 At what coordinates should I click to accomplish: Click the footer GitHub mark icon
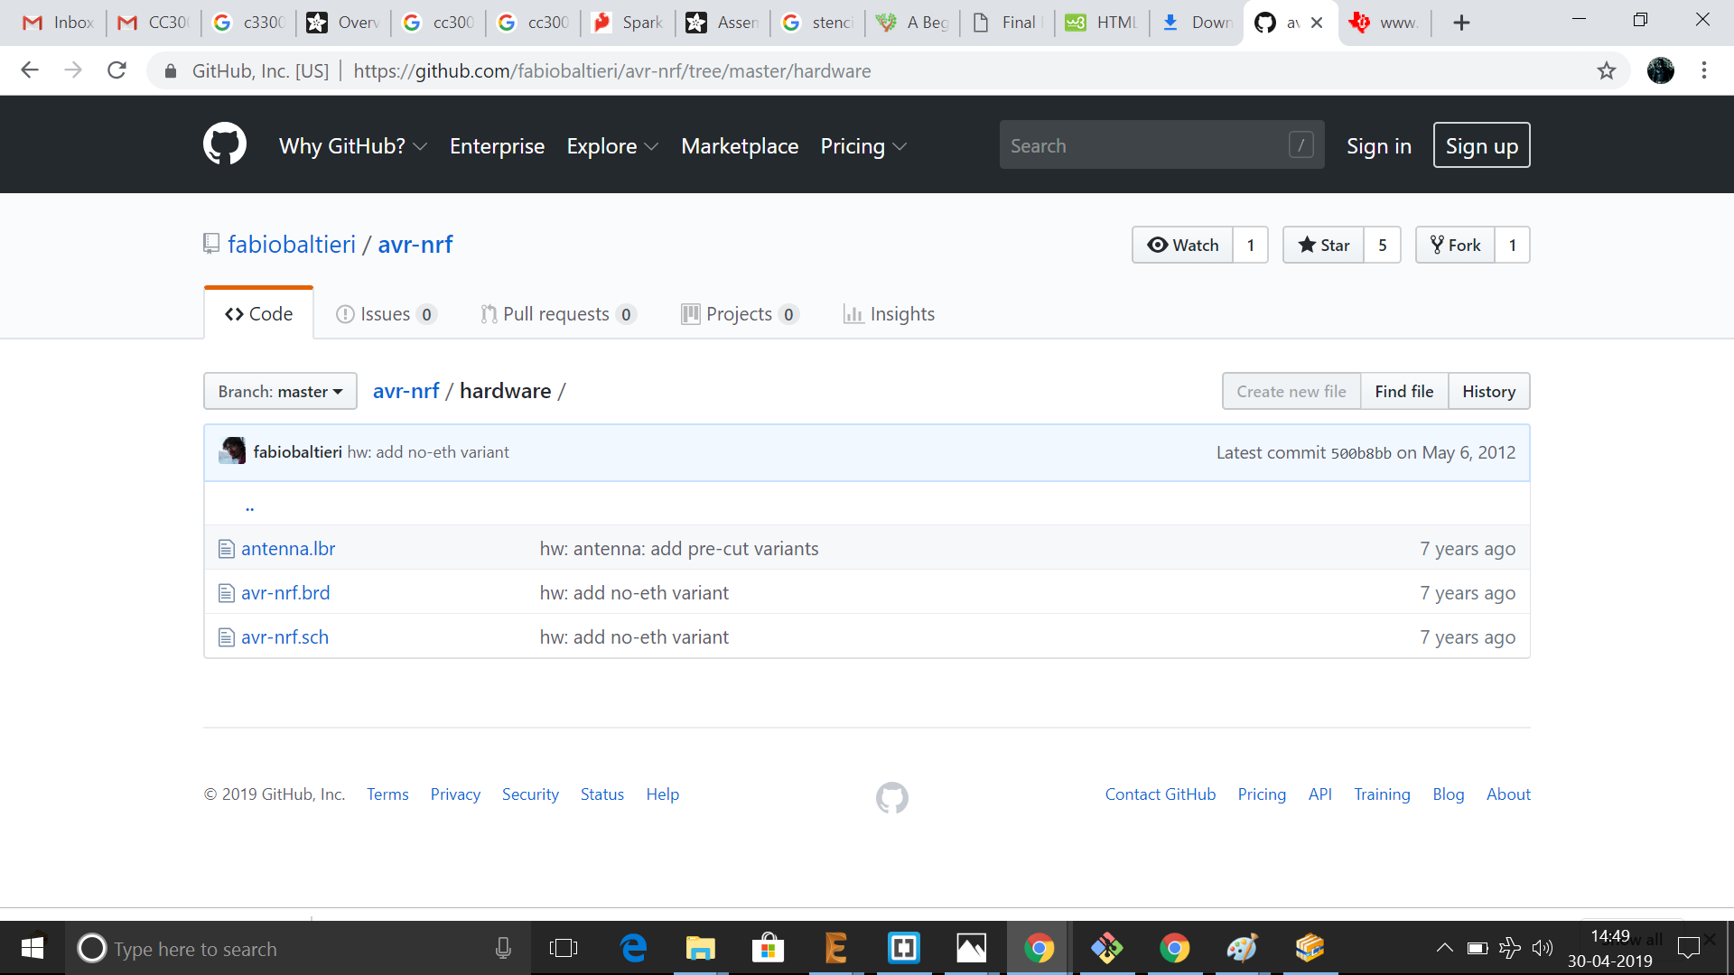(x=891, y=797)
